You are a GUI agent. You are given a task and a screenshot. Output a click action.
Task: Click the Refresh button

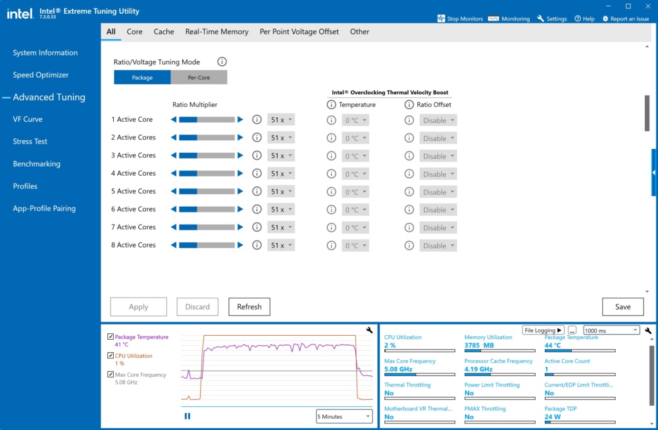click(x=249, y=307)
